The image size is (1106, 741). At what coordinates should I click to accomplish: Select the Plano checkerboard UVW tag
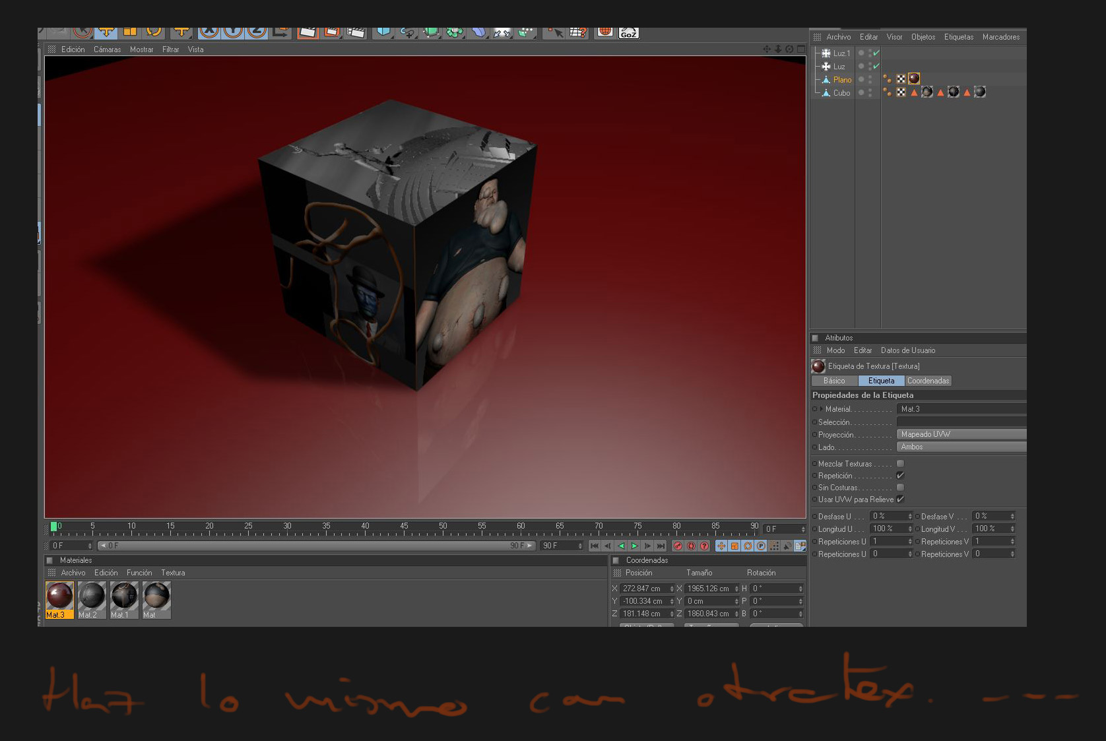901,79
